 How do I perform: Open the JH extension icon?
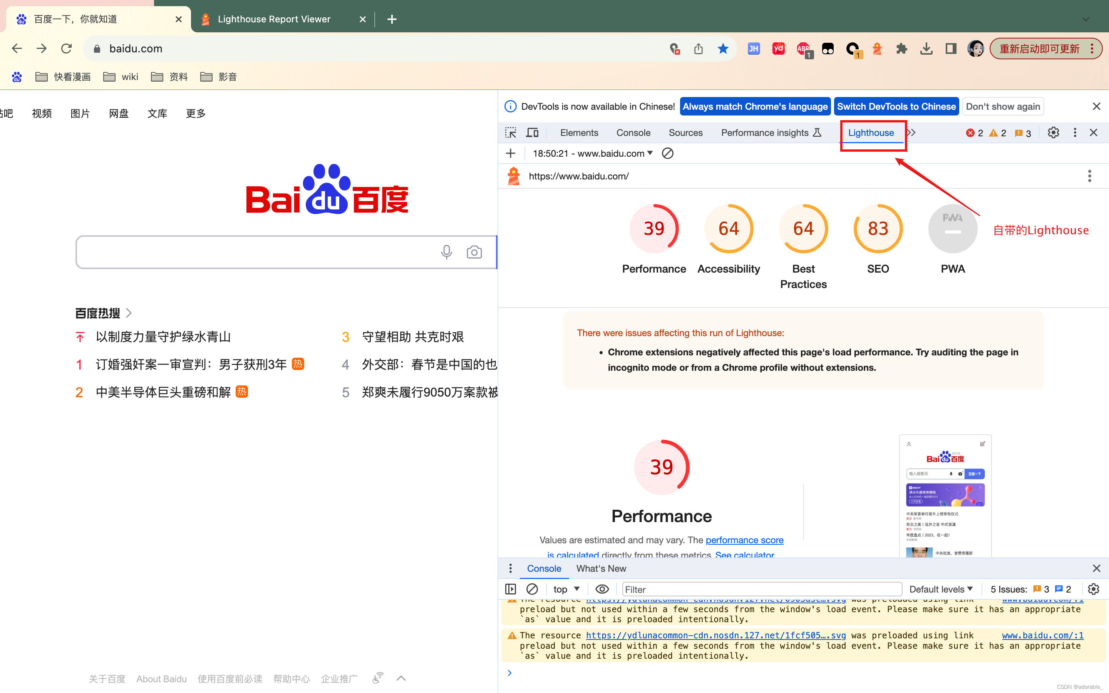754,49
